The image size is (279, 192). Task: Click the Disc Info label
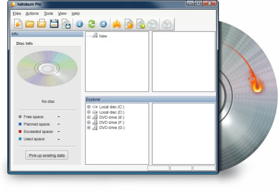point(25,44)
